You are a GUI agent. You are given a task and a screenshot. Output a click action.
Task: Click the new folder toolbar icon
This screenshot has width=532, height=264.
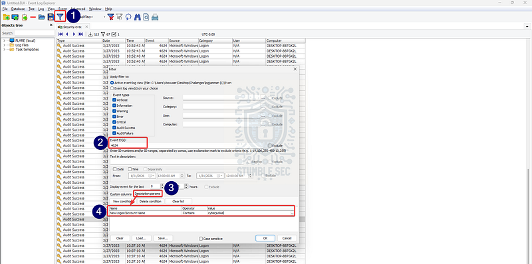(6, 17)
